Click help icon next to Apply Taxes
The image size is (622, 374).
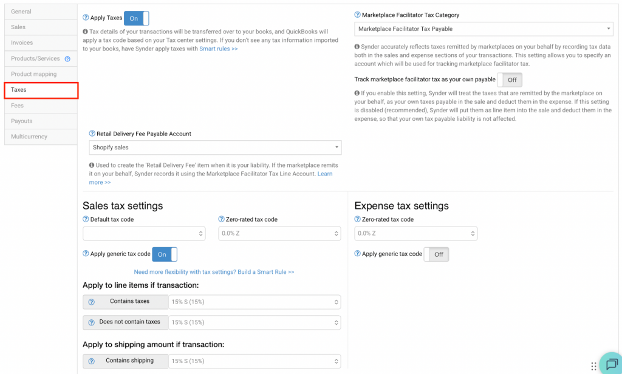pos(85,18)
